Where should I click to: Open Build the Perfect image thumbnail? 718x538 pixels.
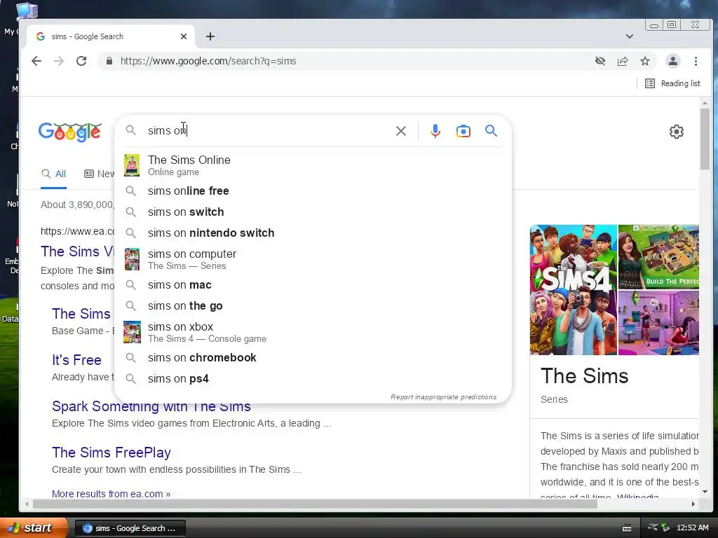coord(658,256)
